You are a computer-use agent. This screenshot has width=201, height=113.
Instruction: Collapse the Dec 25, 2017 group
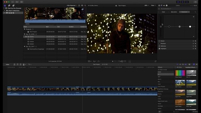24,46
